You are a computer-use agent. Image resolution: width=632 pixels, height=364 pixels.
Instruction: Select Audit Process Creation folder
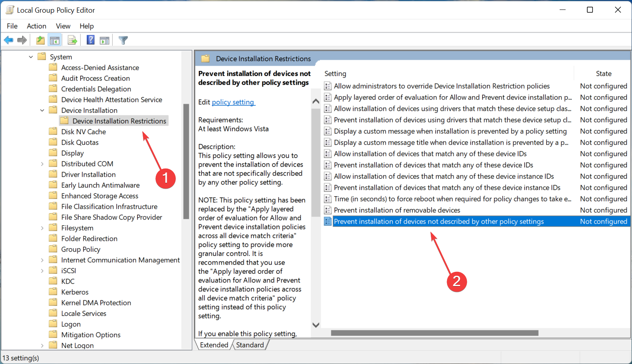pyautogui.click(x=95, y=78)
